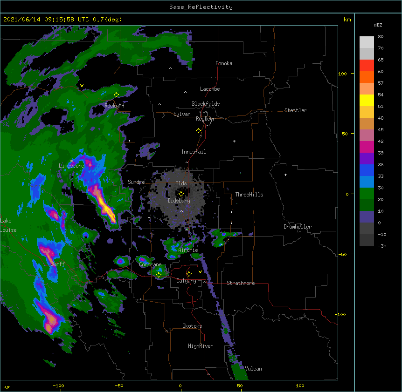Select the white caret marker south of Innisfail

(x=187, y=162)
